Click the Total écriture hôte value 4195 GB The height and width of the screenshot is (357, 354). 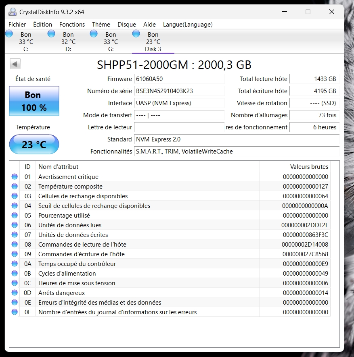314,91
